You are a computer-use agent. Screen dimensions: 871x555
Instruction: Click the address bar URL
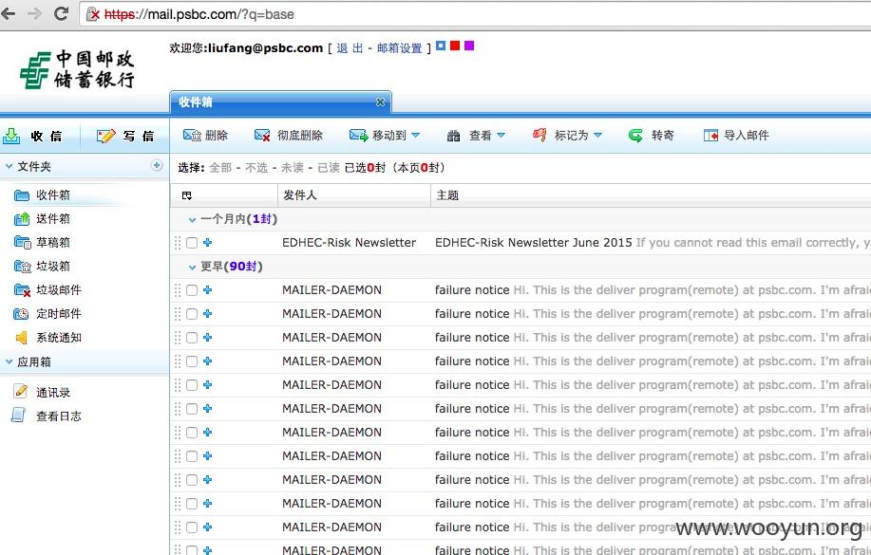click(x=199, y=14)
